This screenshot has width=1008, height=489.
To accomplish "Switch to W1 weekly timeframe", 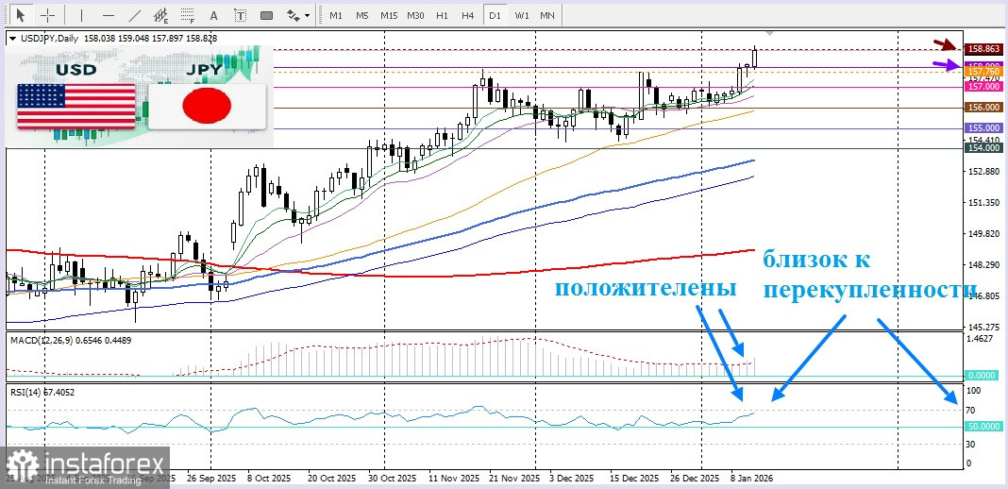I will pos(521,15).
